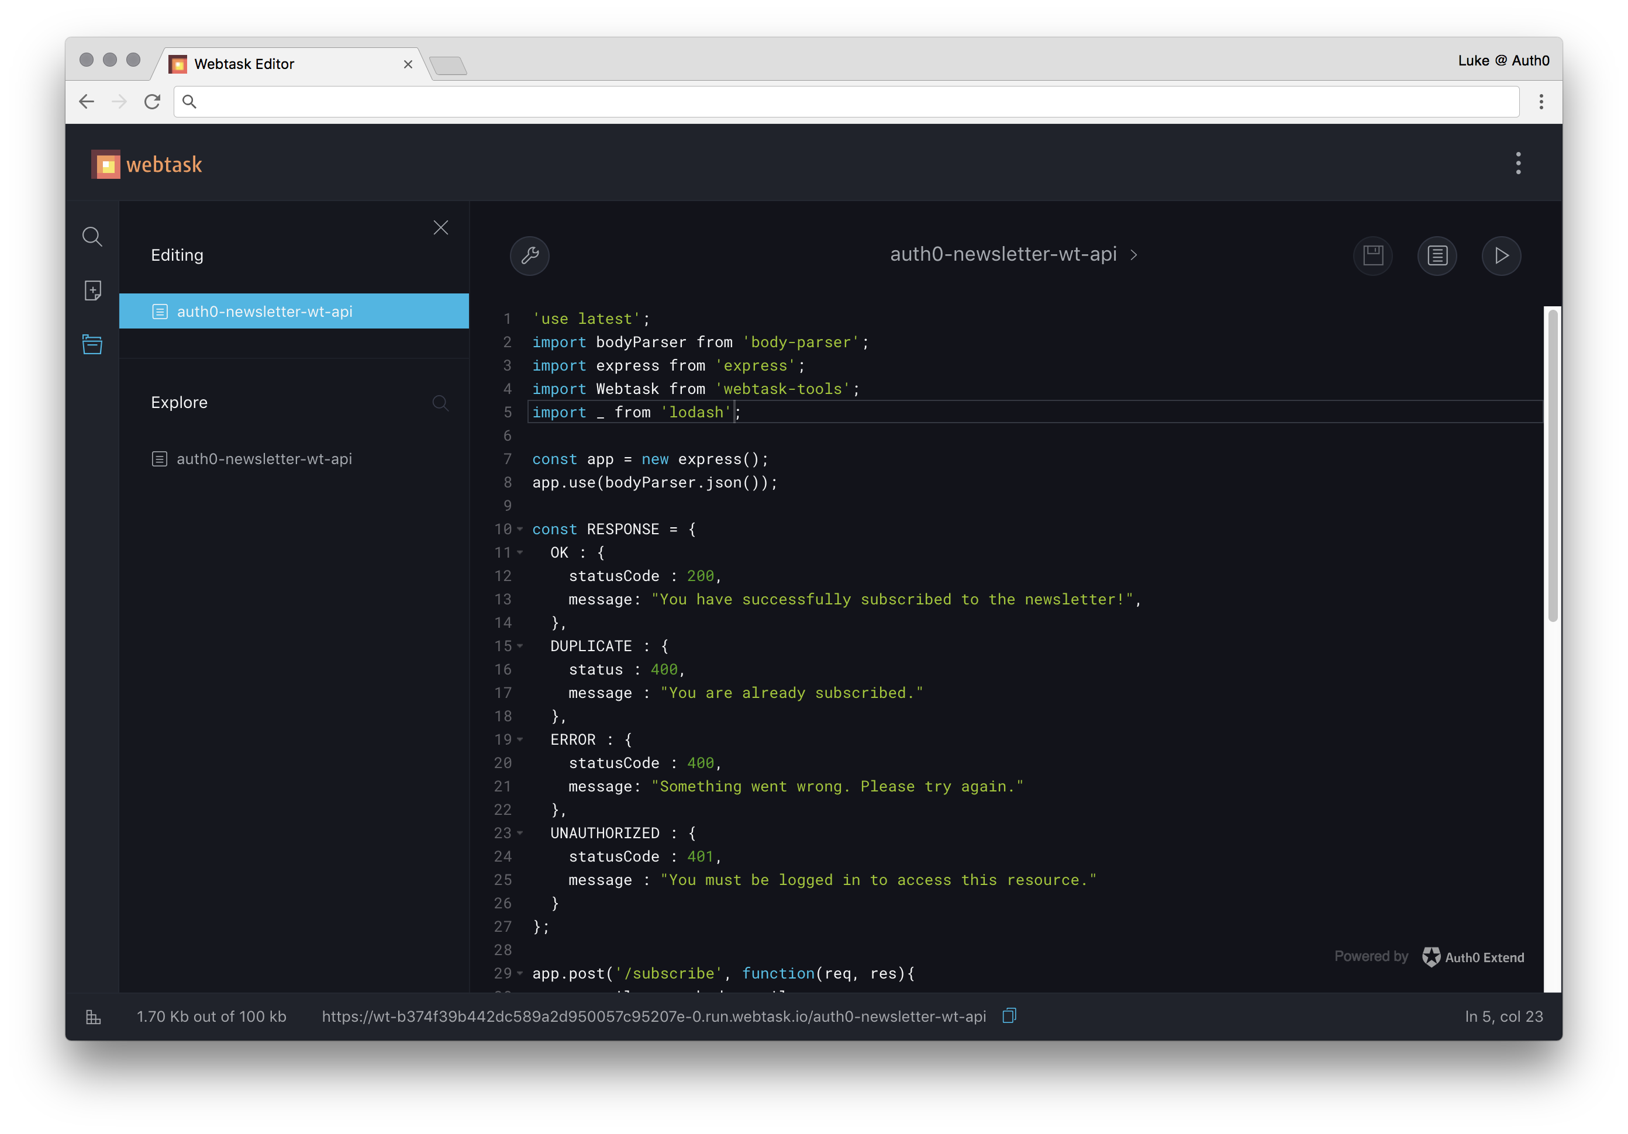This screenshot has height=1134, width=1628.
Task: Close the Webtask Editor tab
Action: click(x=408, y=64)
